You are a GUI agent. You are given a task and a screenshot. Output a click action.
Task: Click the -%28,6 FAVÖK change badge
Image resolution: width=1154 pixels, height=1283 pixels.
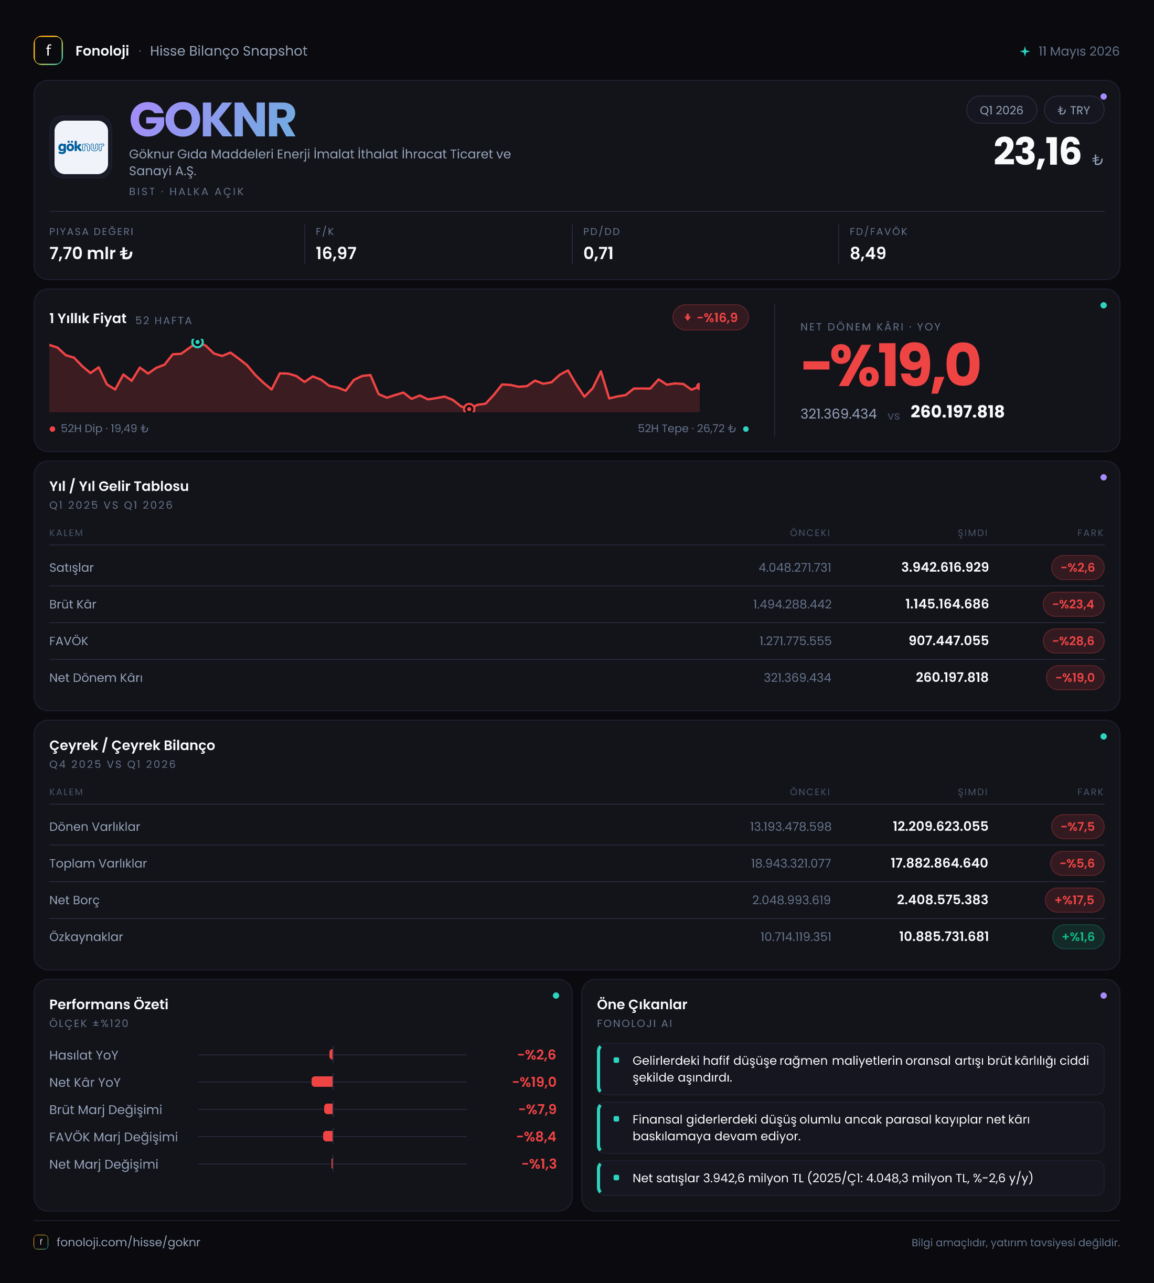click(1073, 641)
